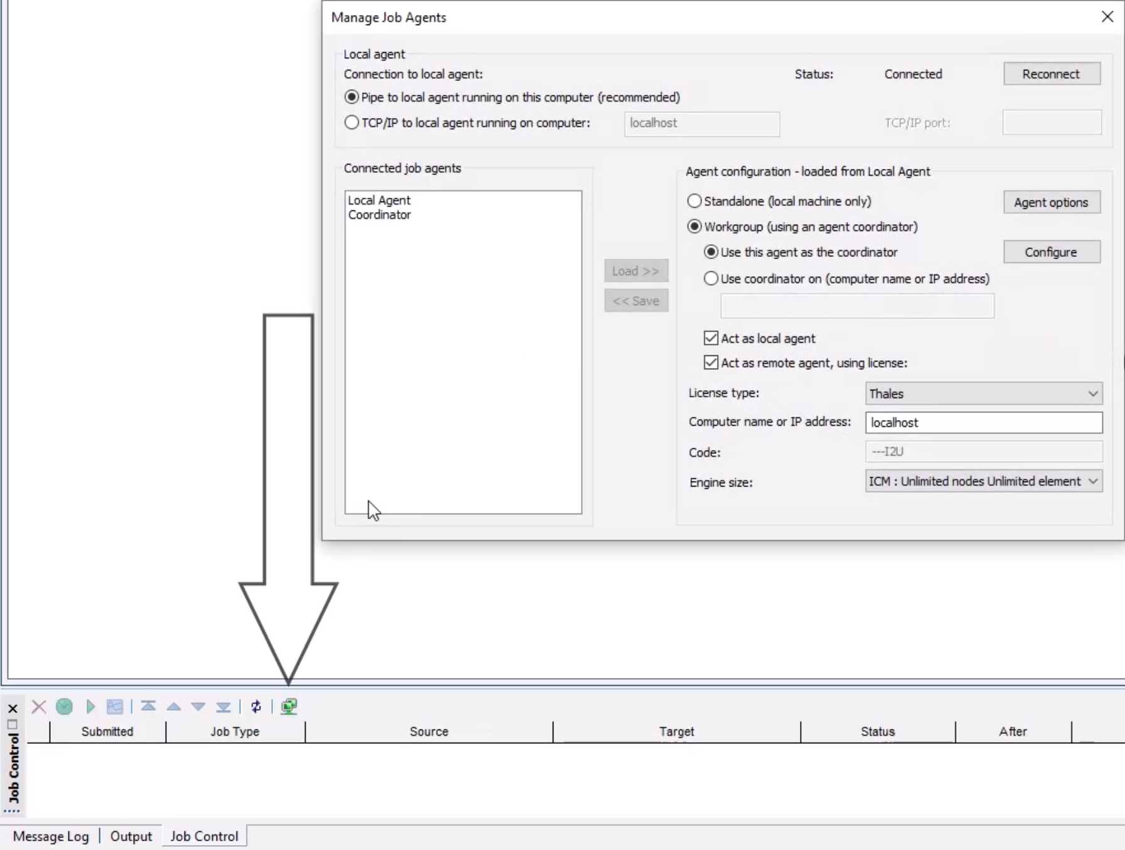Click the move job down arrow icon

point(198,707)
